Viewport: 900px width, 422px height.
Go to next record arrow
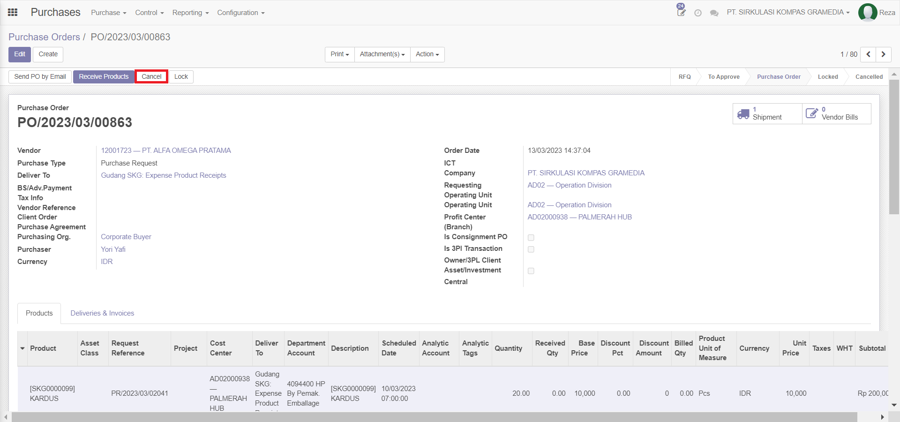[x=884, y=54]
